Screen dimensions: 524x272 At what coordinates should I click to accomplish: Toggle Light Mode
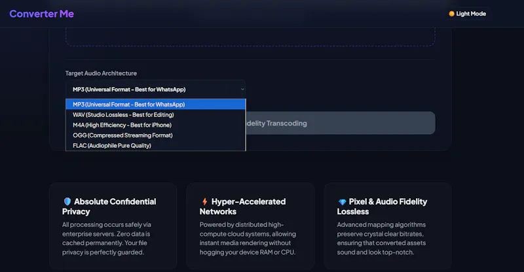[x=467, y=14]
